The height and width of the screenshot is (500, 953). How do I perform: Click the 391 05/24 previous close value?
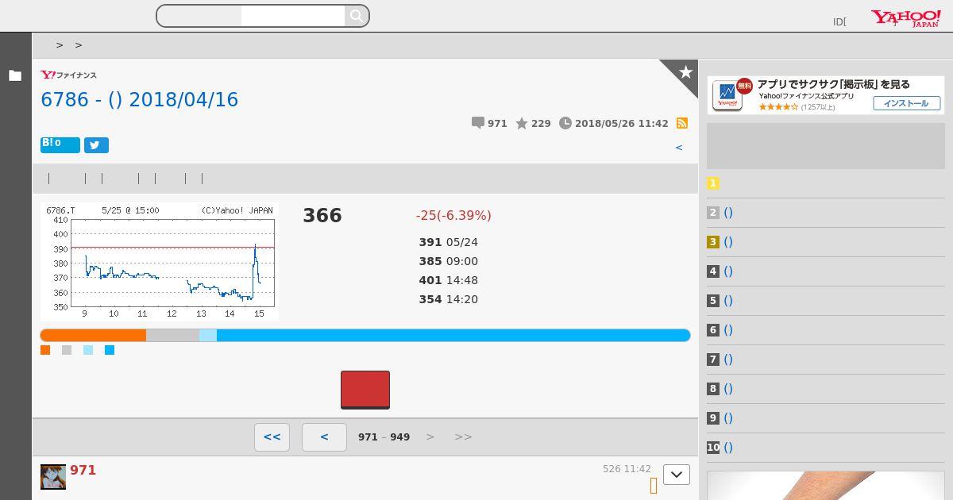coord(449,242)
